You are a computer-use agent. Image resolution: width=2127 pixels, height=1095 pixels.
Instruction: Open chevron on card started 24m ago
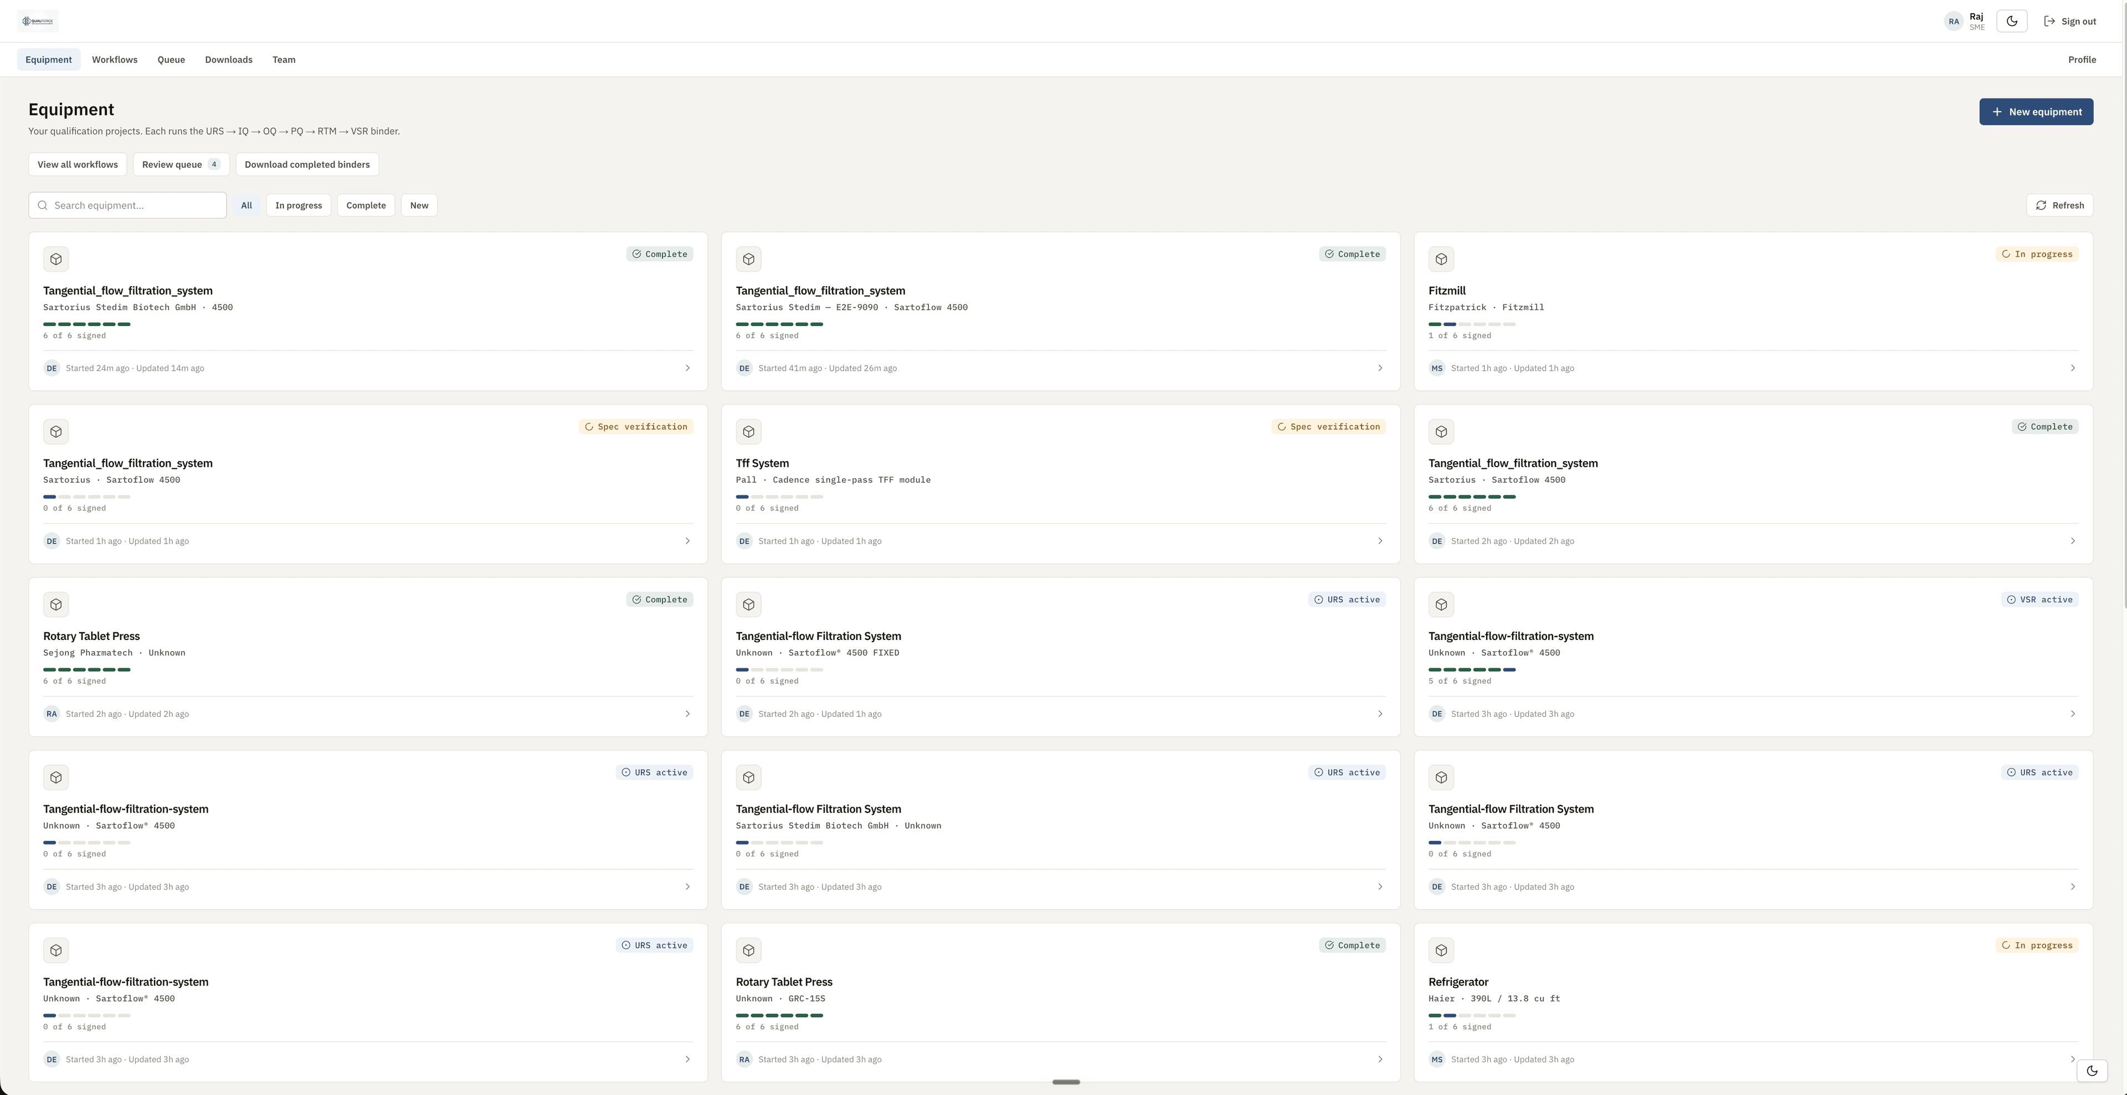click(x=687, y=368)
